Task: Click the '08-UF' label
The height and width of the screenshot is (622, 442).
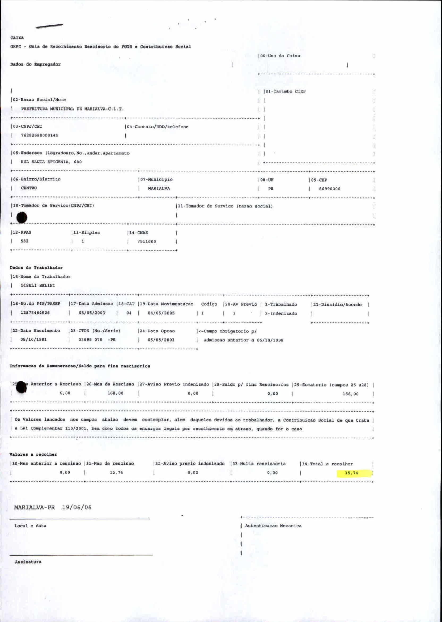Action: tap(267, 180)
